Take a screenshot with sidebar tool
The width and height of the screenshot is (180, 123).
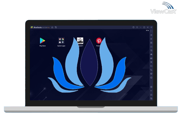[x=151, y=62]
